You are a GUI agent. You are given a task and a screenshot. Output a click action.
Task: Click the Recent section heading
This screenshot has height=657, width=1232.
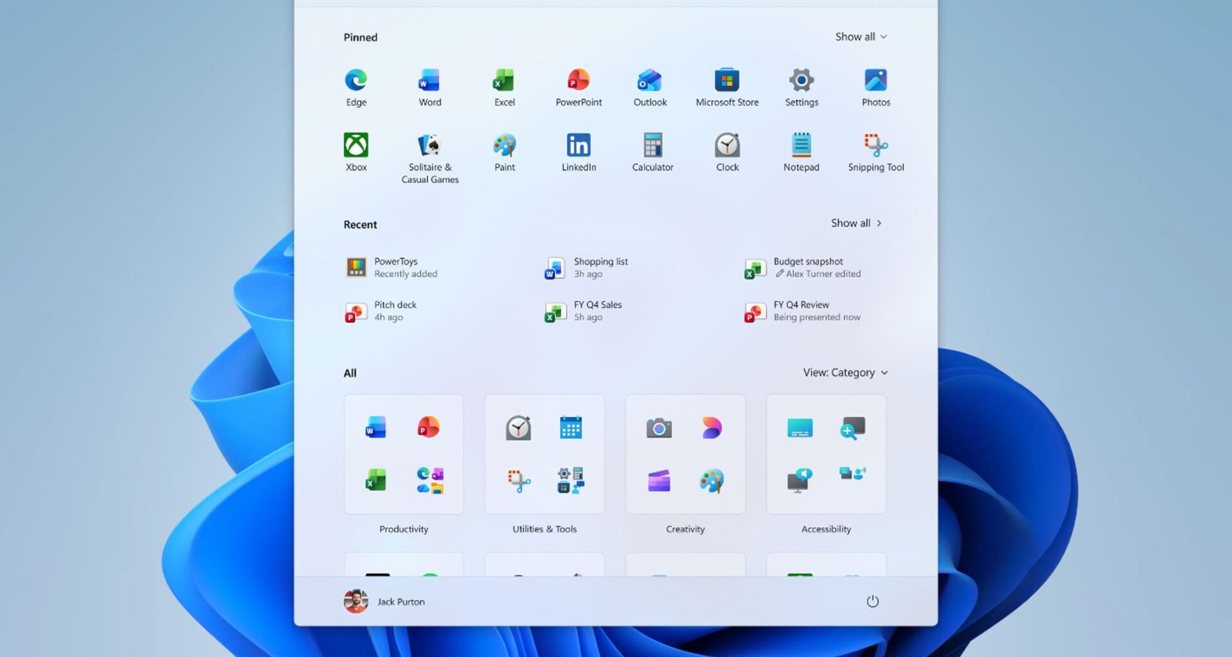tap(360, 225)
